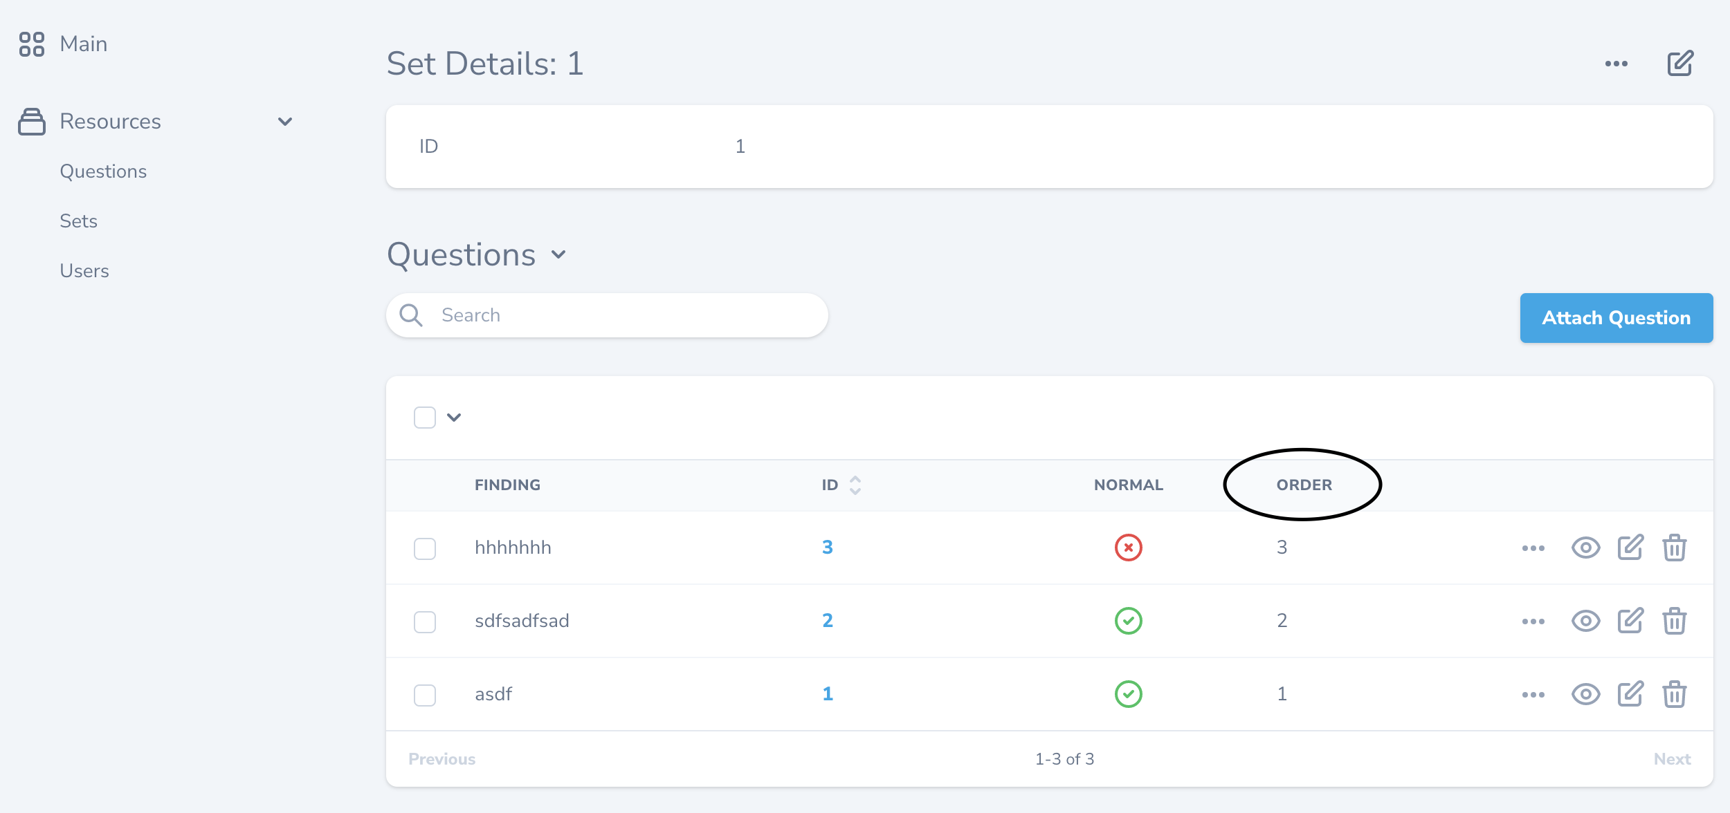Sort the table by the ID column
This screenshot has height=813, width=1730.
[855, 485]
